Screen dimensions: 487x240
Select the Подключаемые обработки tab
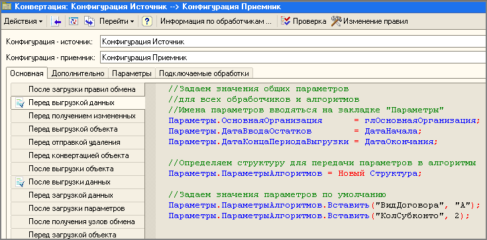coord(204,73)
